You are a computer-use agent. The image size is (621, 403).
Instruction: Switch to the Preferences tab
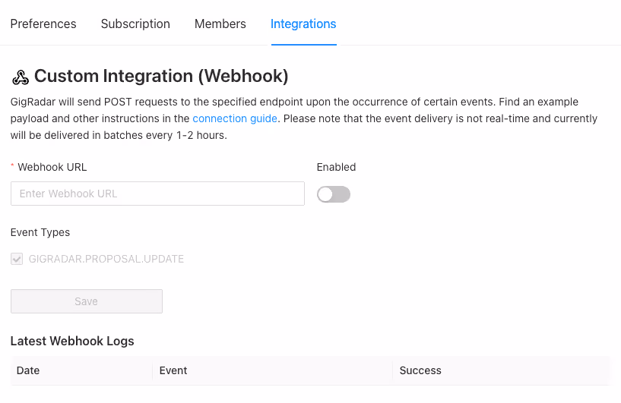(43, 24)
